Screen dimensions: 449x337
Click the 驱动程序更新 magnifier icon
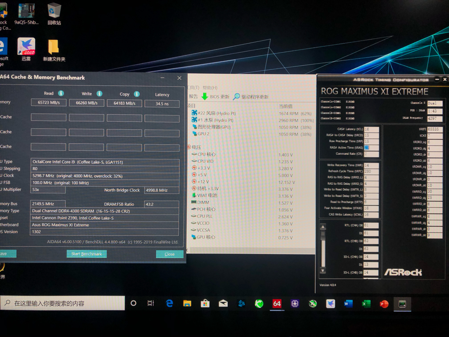click(x=237, y=97)
